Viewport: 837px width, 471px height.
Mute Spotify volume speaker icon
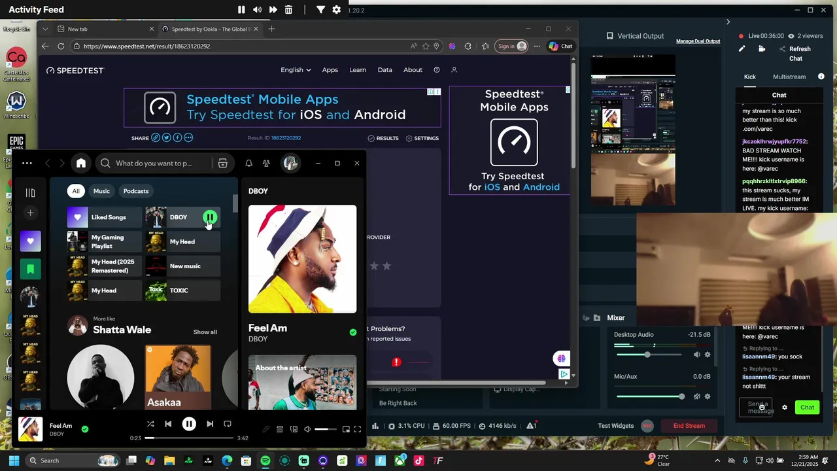(307, 429)
